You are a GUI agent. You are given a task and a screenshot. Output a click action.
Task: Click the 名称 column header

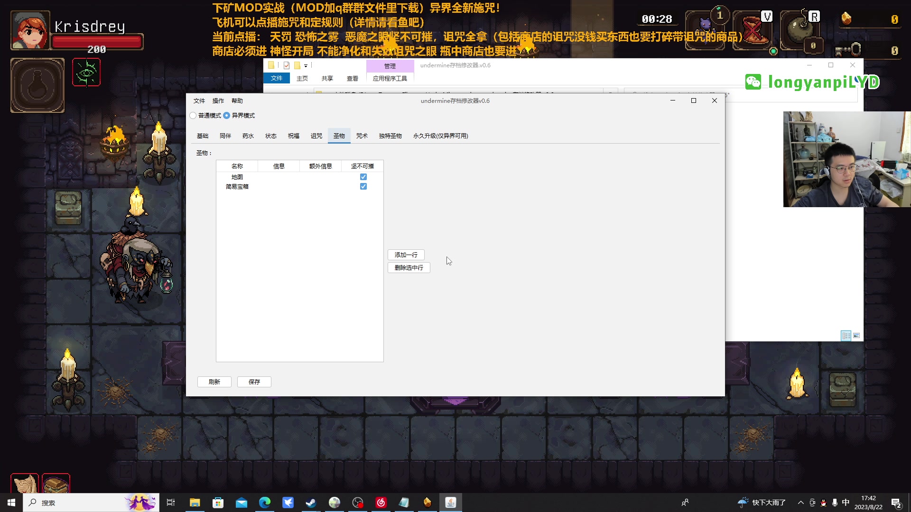point(237,166)
